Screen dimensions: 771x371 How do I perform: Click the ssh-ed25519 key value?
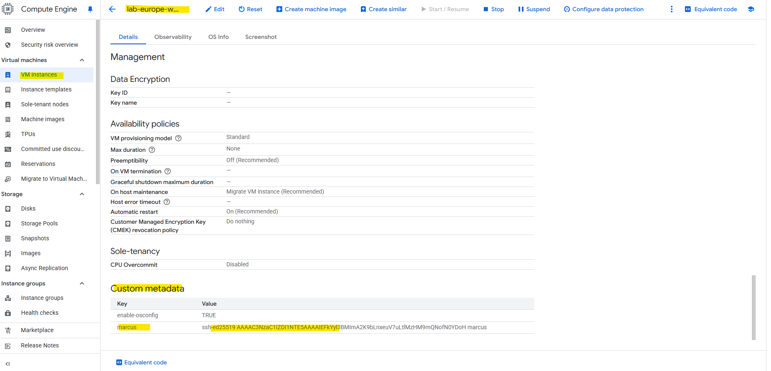tap(344, 327)
